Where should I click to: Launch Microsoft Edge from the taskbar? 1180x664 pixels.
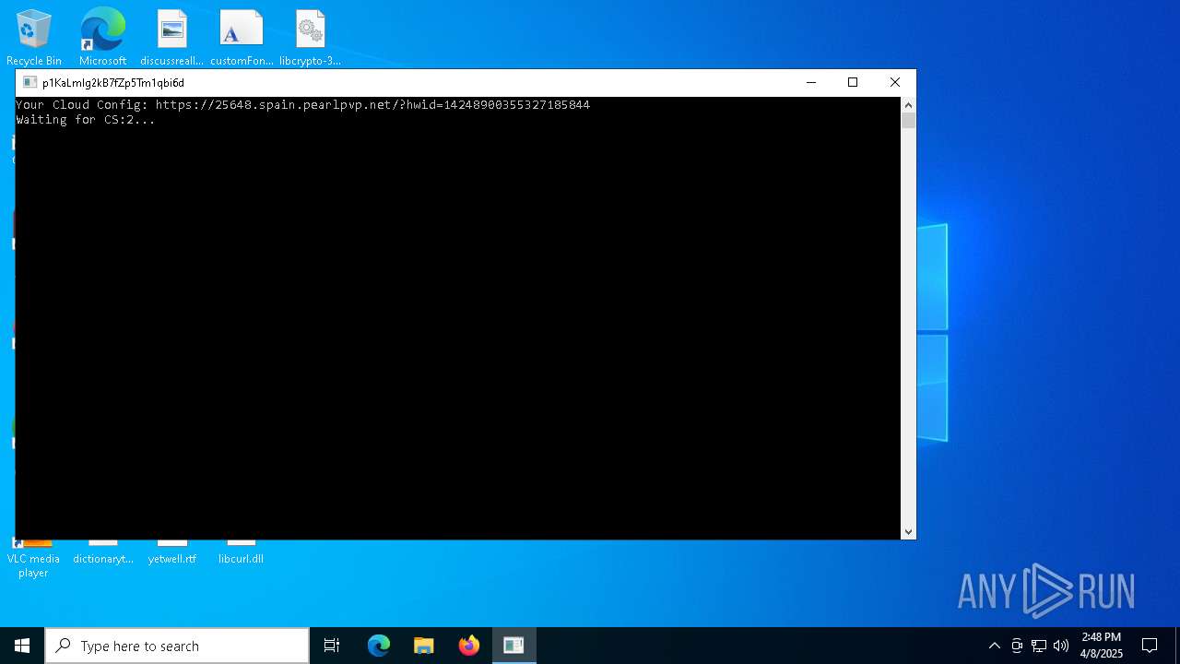pyautogui.click(x=379, y=646)
